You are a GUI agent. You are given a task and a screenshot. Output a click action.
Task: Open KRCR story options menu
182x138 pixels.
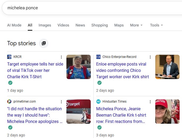click(x=61, y=57)
